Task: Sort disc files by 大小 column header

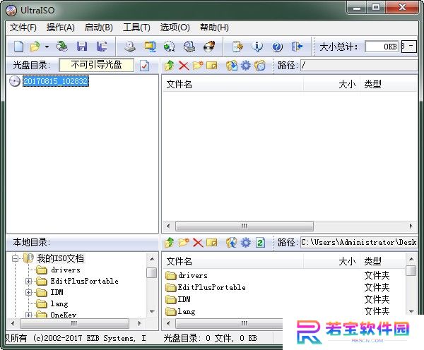Action: click(332, 84)
